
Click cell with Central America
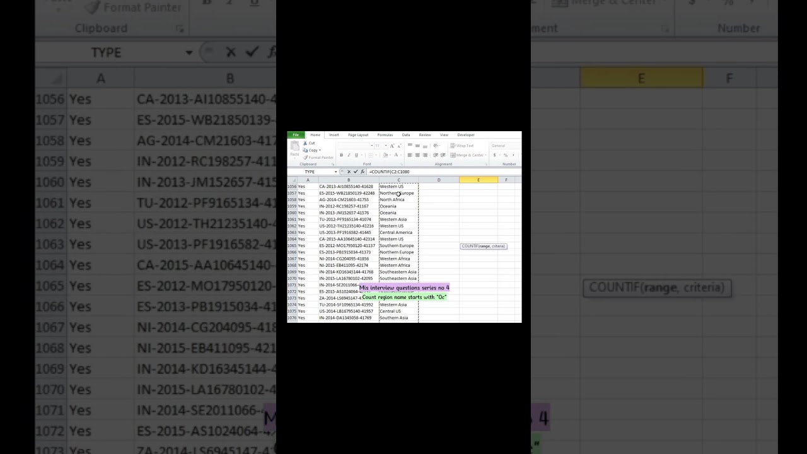[398, 233]
